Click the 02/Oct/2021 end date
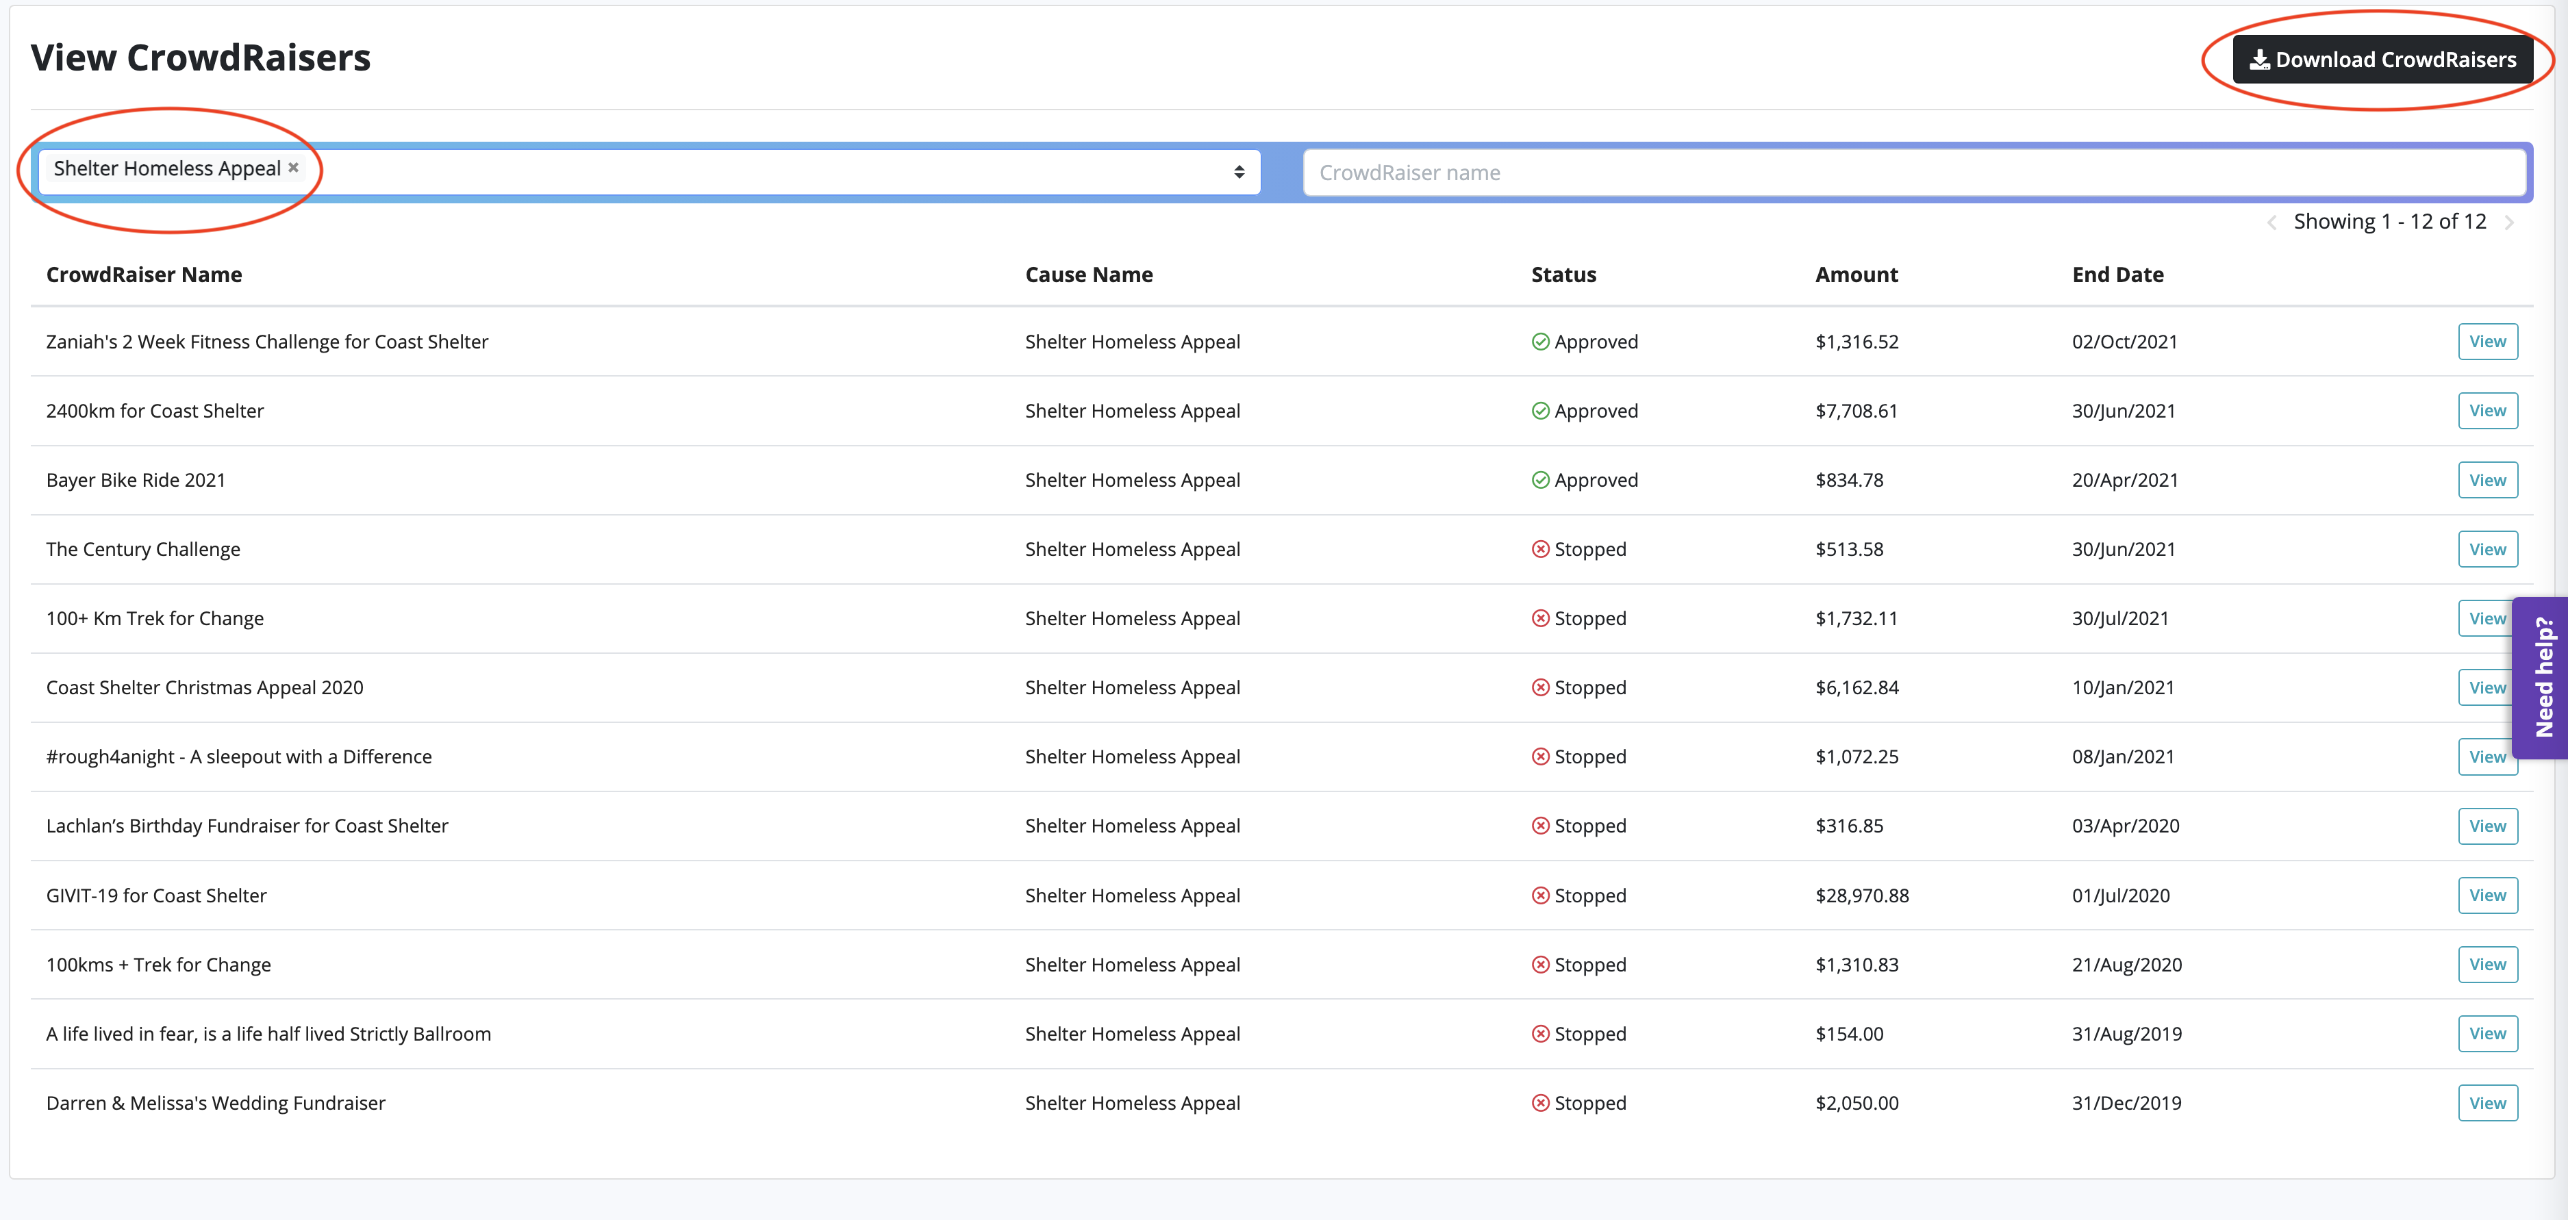This screenshot has height=1220, width=2568. click(2124, 342)
